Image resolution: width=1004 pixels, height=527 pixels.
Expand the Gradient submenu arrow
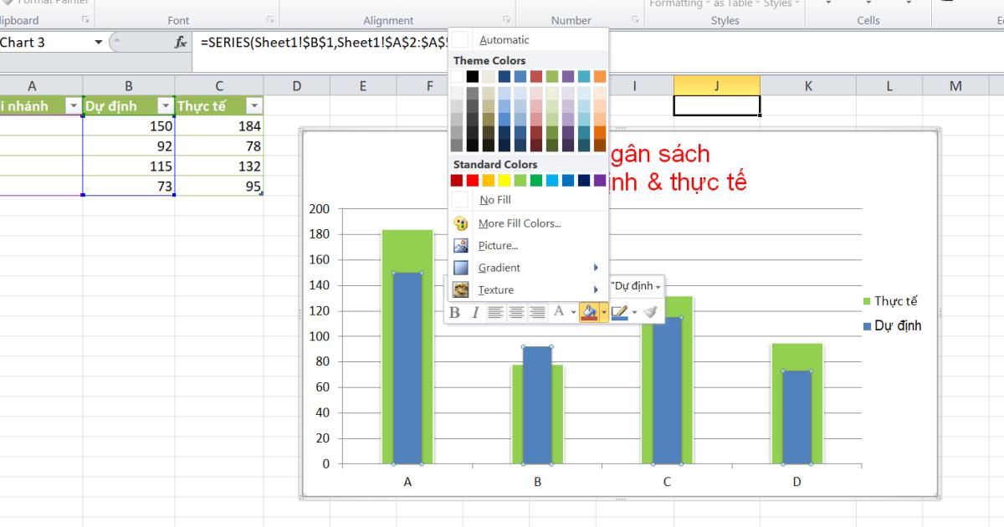(596, 268)
